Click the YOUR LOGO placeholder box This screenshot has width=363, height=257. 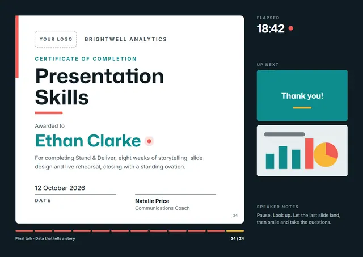[56, 39]
